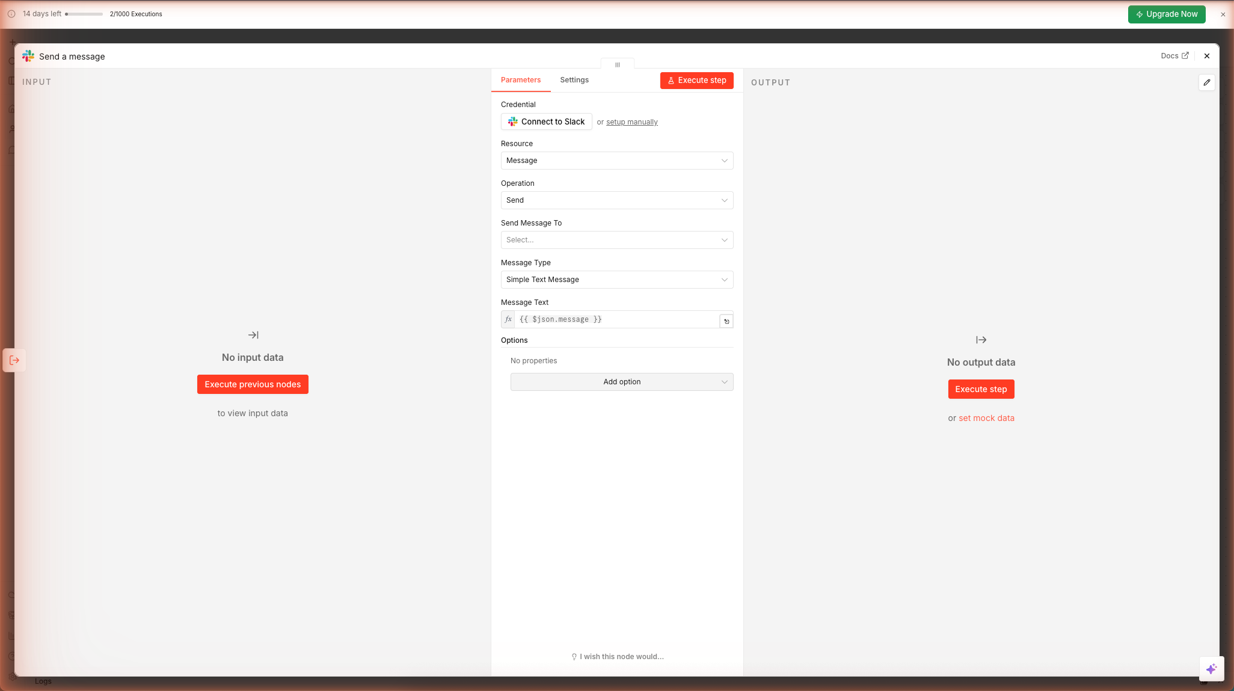This screenshot has height=691, width=1234.
Task: Switch to the Settings tab
Action: [574, 80]
